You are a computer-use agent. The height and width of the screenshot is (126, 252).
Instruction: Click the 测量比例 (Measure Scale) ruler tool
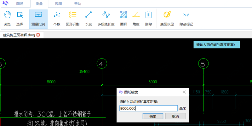pyautogui.click(x=38, y=18)
